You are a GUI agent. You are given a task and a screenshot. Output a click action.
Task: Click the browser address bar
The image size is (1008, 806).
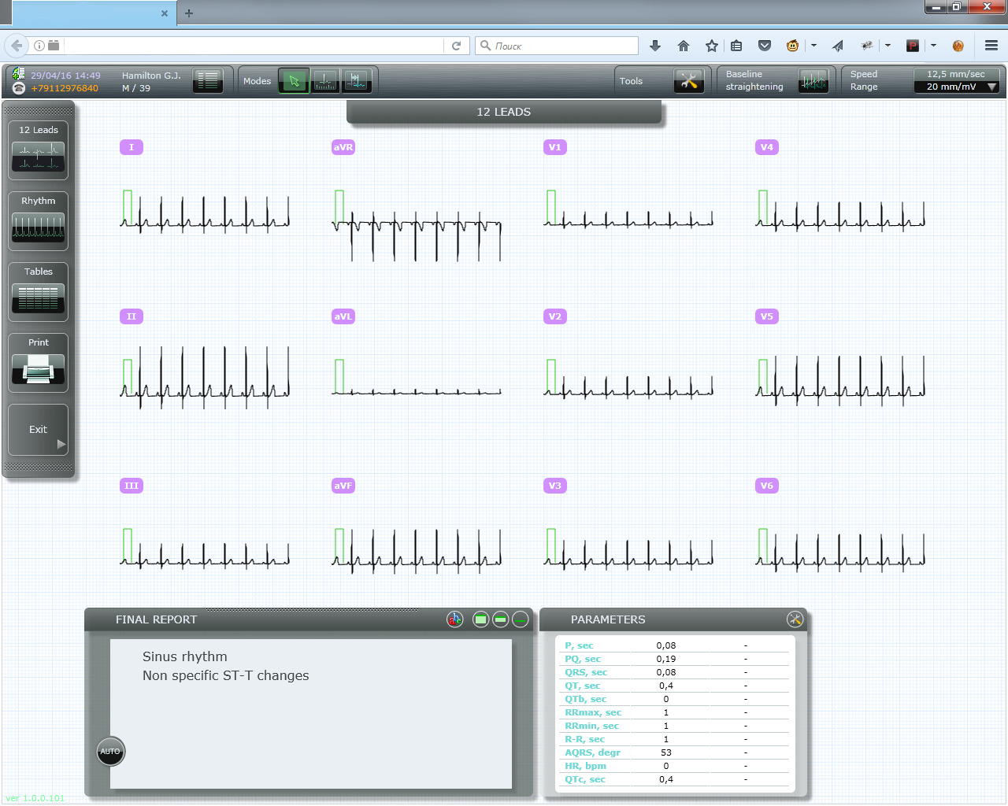(252, 46)
